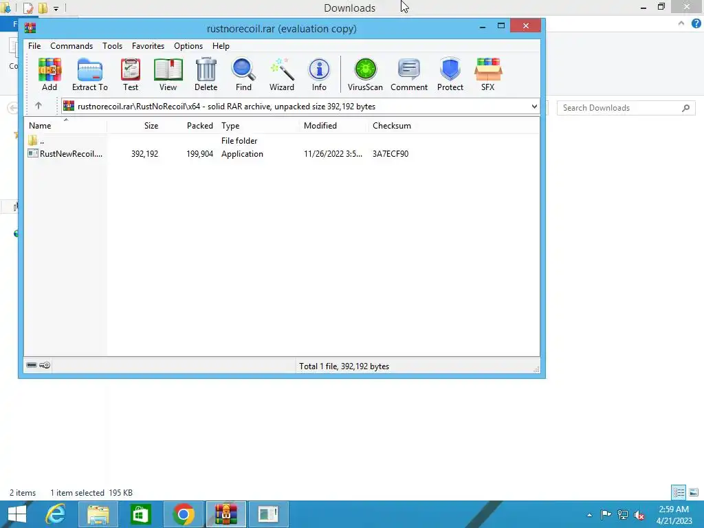Image resolution: width=704 pixels, height=528 pixels.
Task: Sort by the Modified column header
Action: (334, 126)
